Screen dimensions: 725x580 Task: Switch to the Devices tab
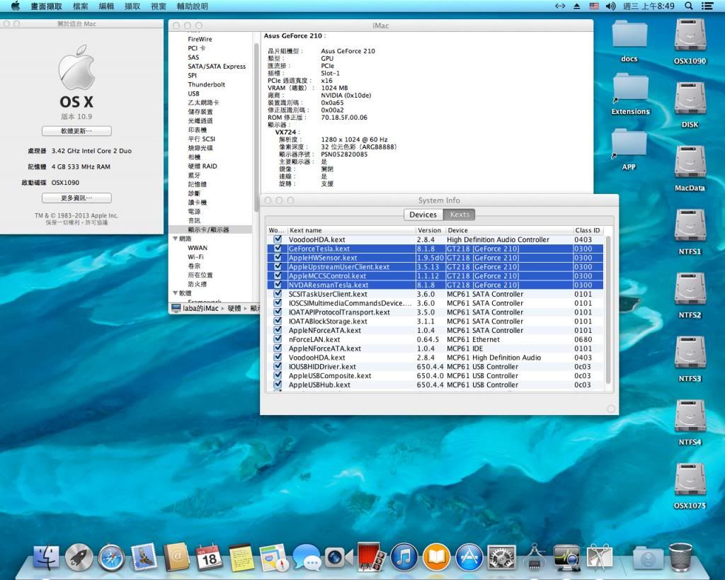click(x=423, y=215)
